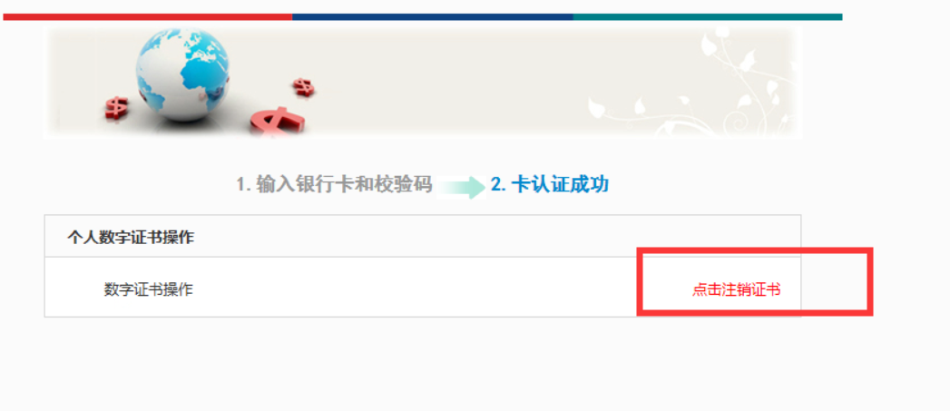
Task: Click the globe image in the banner
Action: (183, 74)
